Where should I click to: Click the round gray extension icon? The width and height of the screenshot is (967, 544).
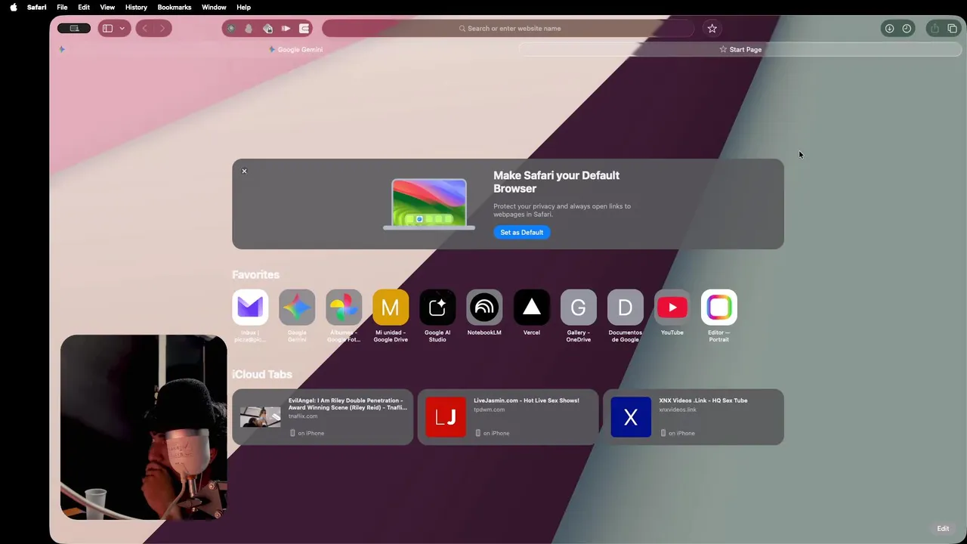click(x=231, y=29)
